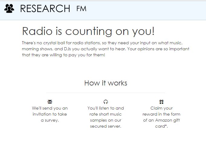Click the gift box reward icon
The image size is (206, 146).
click(162, 102)
